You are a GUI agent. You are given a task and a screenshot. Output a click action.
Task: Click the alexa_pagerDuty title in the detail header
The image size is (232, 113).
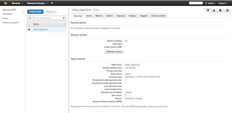tap(82, 10)
